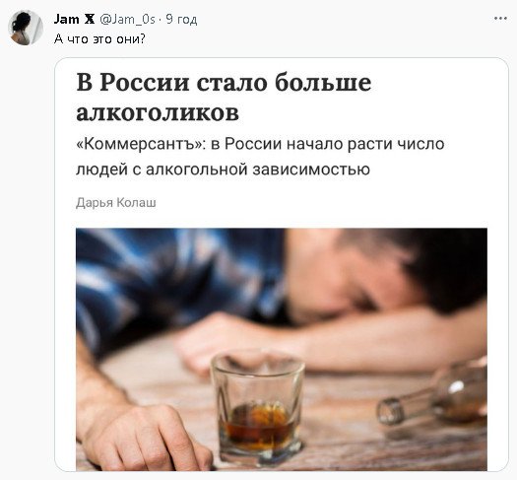
Task: Select the author name Дарья Колаш
Action: 116,203
